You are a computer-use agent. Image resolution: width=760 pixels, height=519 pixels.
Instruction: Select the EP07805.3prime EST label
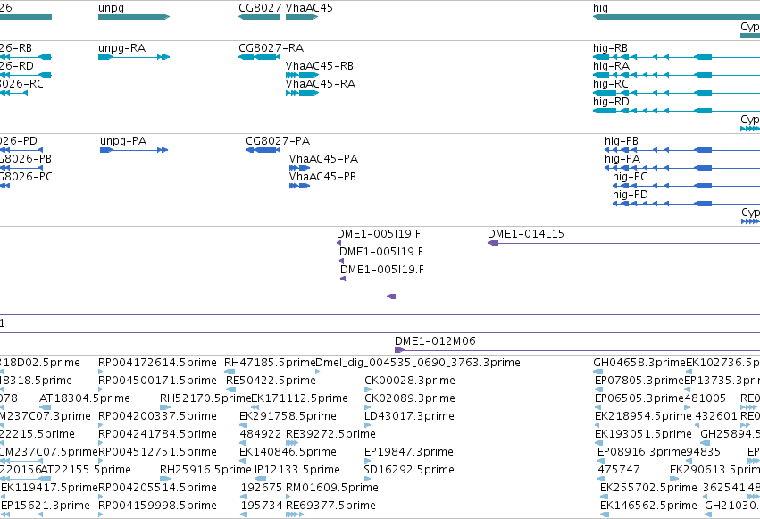pyautogui.click(x=639, y=381)
